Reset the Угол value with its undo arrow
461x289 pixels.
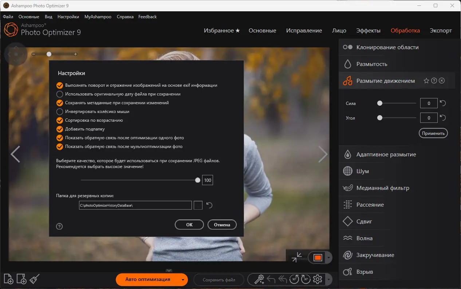point(443,118)
